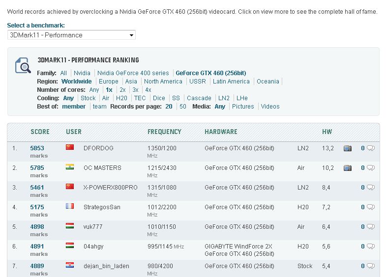Choose cooling filter SS
Viewport: 386px width, 277px height.
tap(176, 98)
